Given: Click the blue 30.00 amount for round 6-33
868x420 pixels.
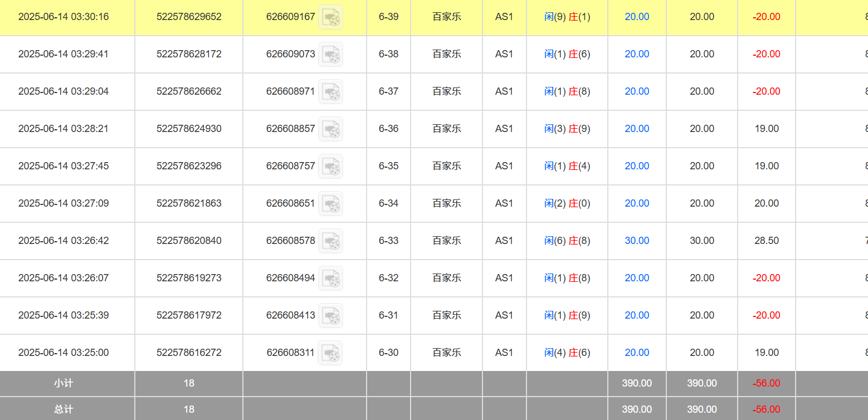Looking at the screenshot, I should (x=637, y=241).
